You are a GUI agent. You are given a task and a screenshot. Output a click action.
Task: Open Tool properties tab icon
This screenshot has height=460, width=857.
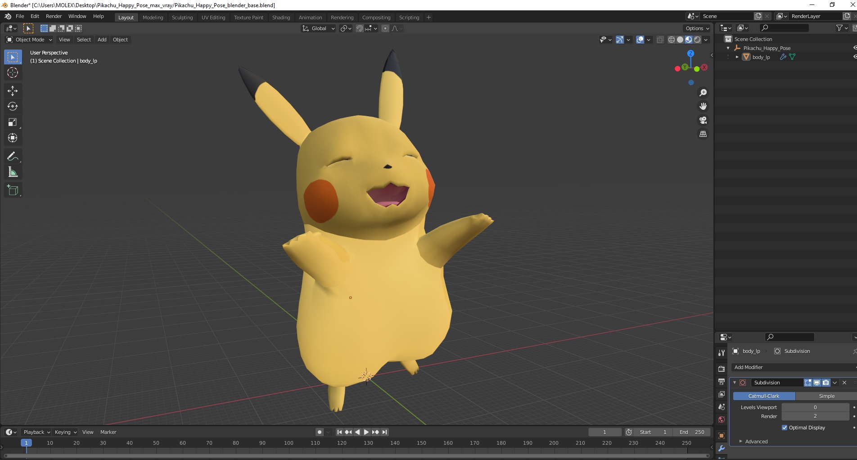tap(722, 353)
